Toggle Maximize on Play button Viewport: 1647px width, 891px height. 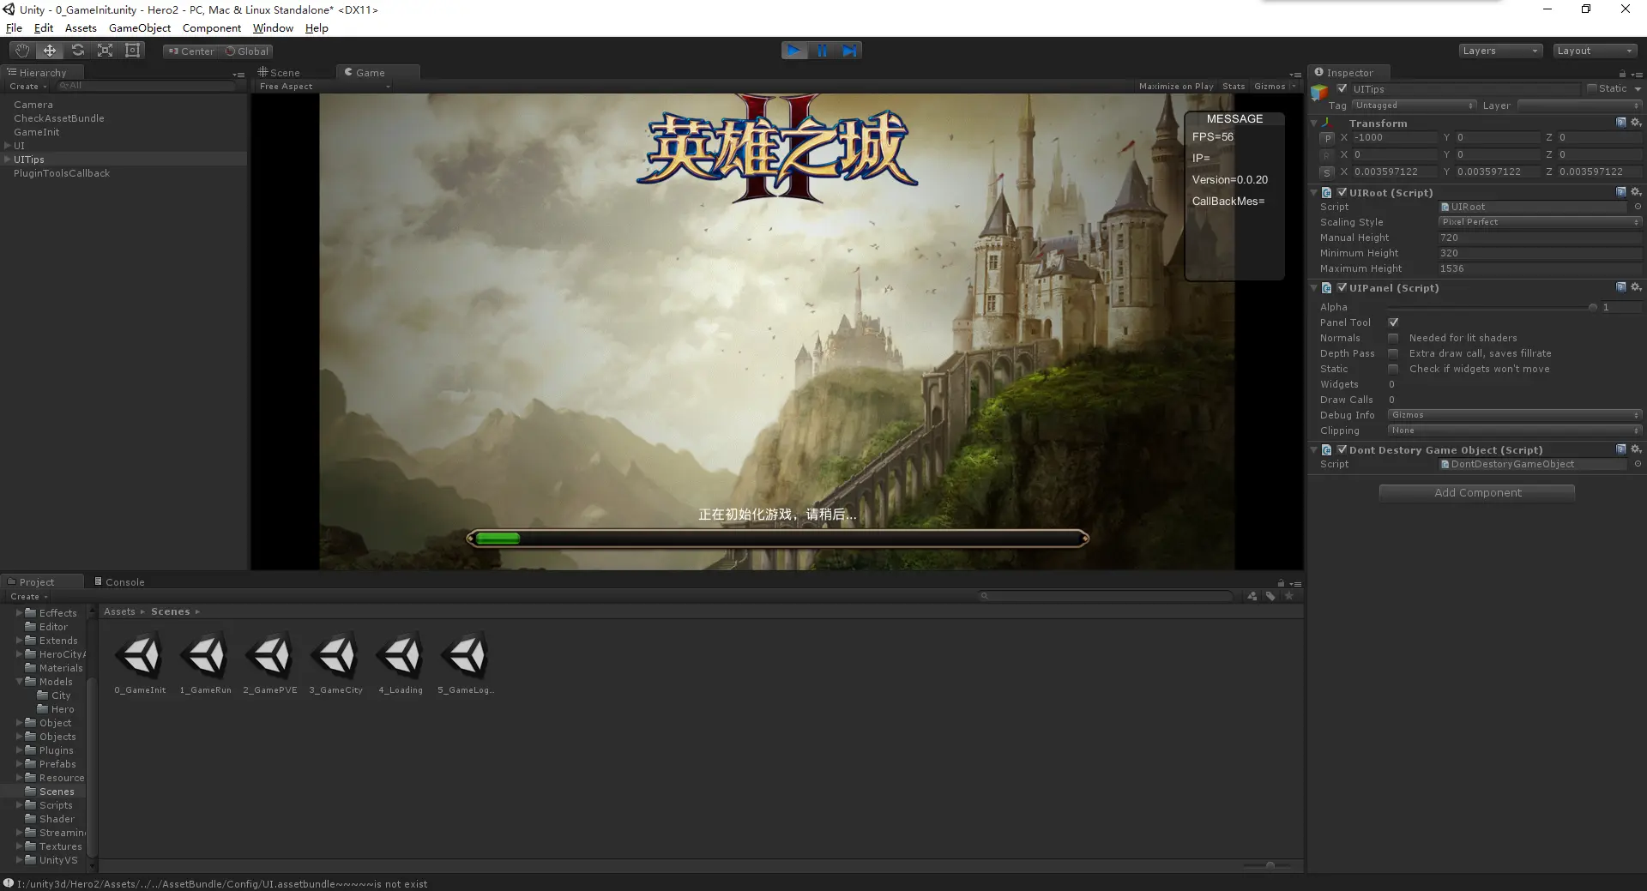pyautogui.click(x=1176, y=87)
